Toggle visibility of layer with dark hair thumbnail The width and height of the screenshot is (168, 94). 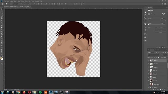click(148, 81)
